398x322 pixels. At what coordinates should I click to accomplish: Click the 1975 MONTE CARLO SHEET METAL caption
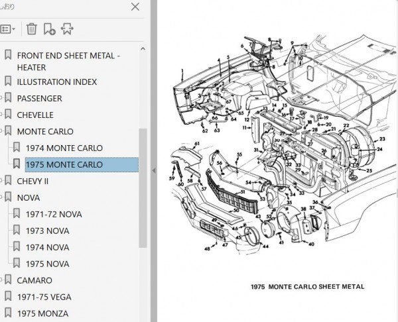coord(308,287)
